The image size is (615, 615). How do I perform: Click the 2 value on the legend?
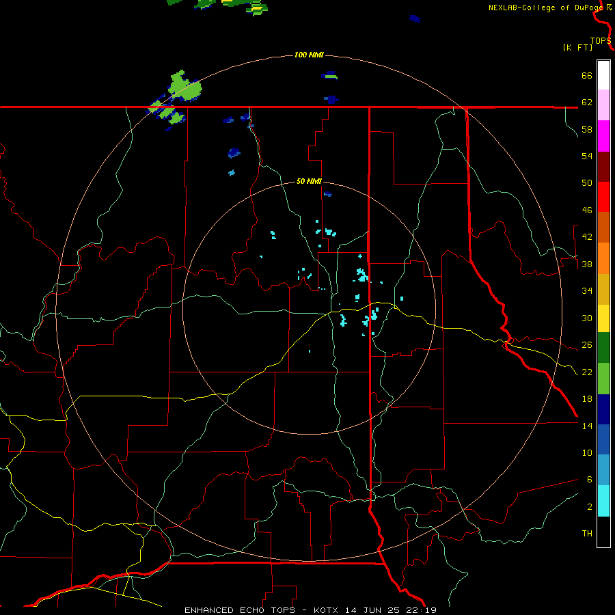[589, 507]
